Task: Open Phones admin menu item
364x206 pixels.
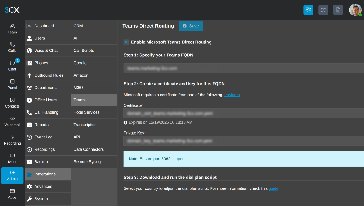Action: click(48, 63)
